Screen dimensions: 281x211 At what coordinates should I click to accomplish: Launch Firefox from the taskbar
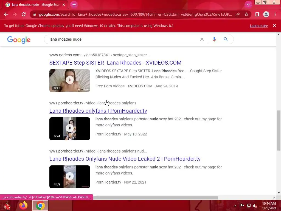(24, 206)
